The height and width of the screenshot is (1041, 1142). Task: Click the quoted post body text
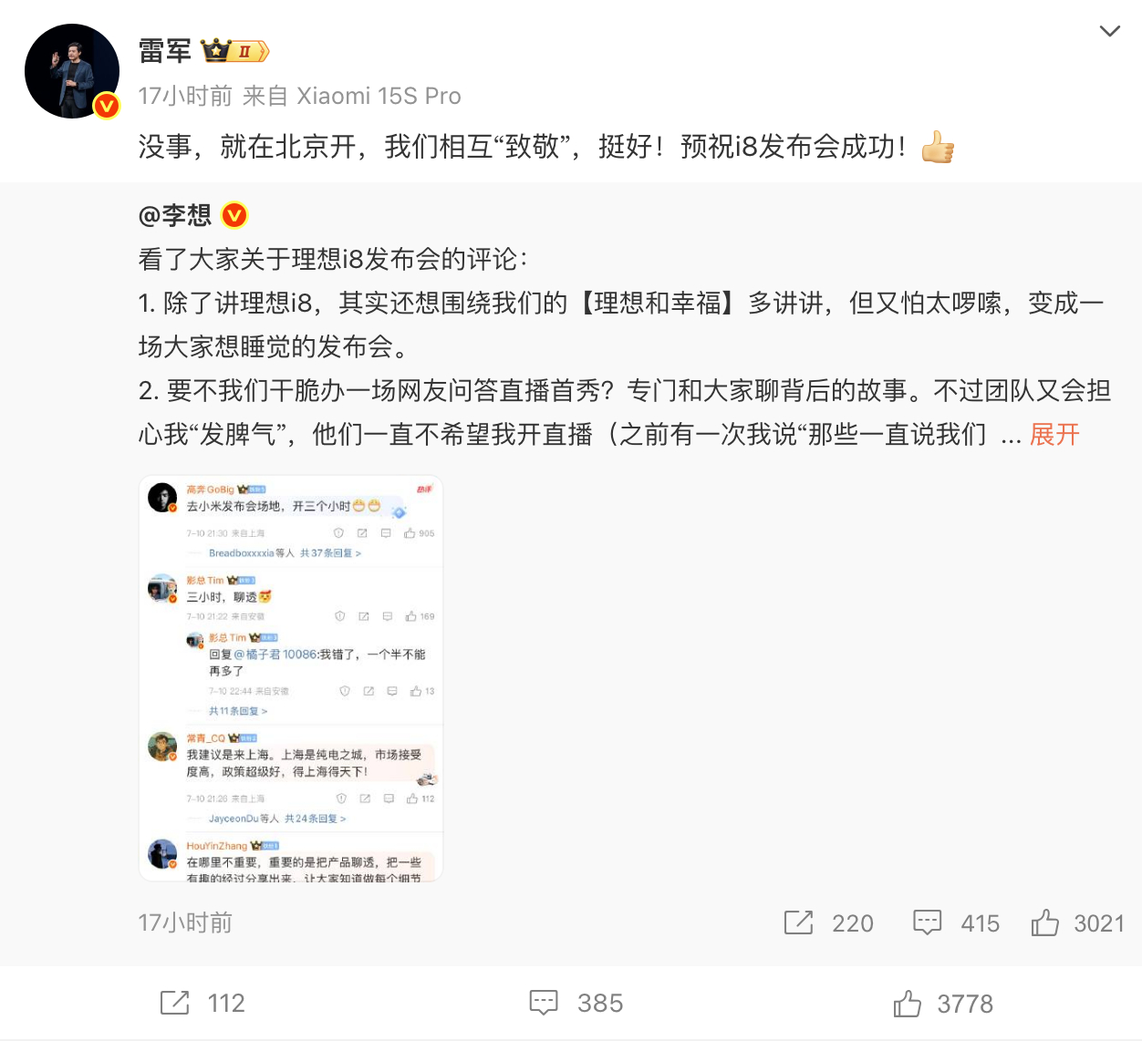(x=624, y=346)
